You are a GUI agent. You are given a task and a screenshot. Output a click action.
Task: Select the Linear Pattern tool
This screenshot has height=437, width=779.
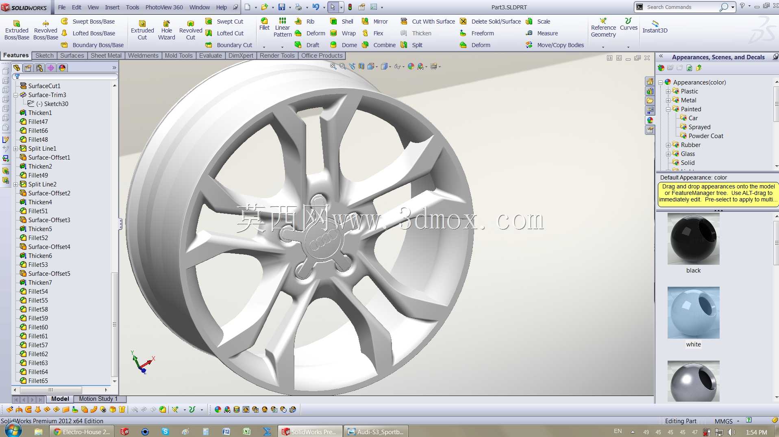[283, 27]
